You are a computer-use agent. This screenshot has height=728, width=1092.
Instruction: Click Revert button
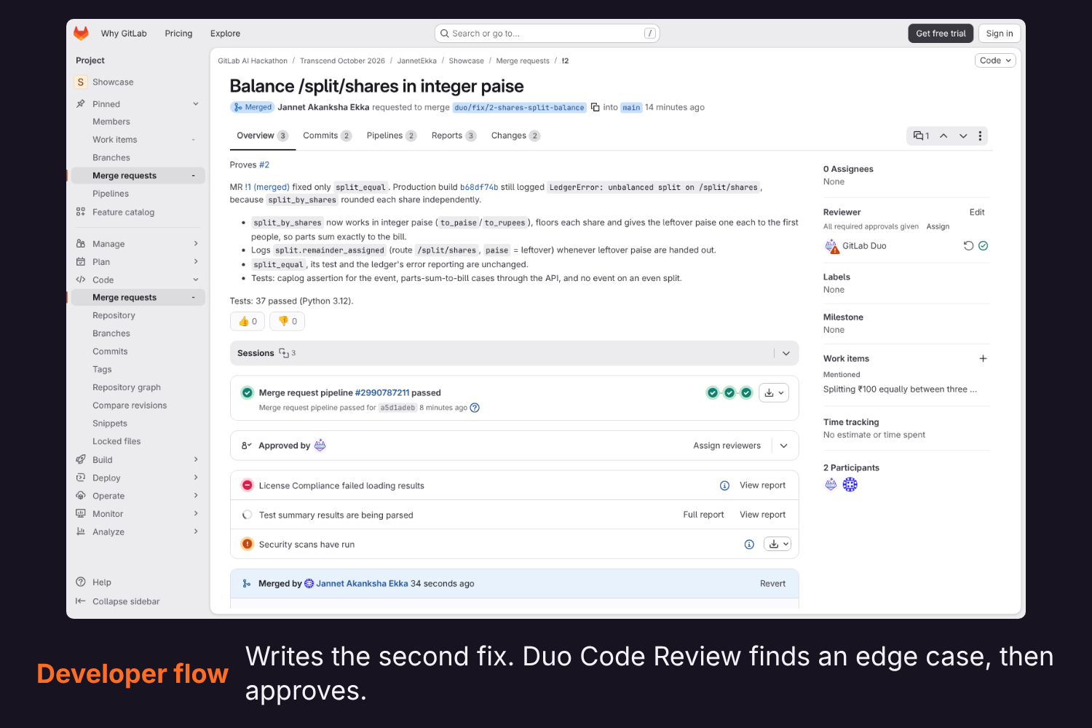click(x=772, y=584)
